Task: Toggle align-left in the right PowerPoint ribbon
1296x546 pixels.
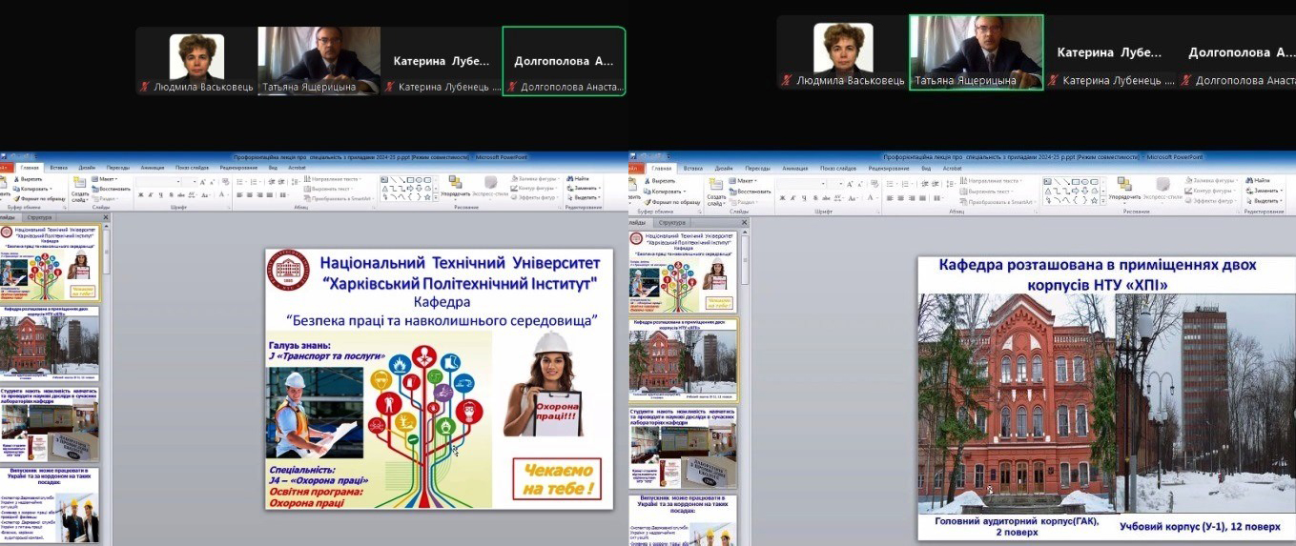Action: (889, 197)
